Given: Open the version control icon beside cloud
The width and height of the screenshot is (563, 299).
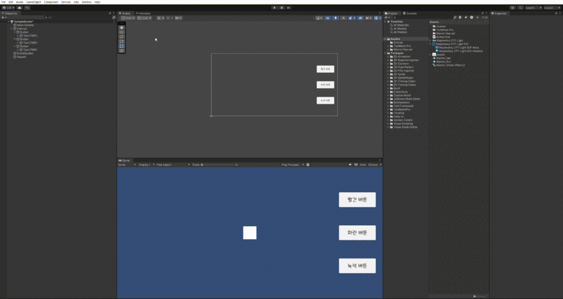Looking at the screenshot, I should tap(27, 8).
